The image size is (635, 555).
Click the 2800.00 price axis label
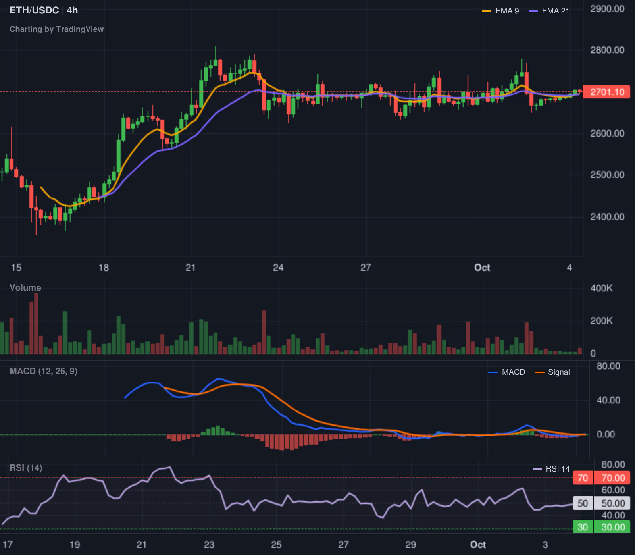[x=607, y=50]
